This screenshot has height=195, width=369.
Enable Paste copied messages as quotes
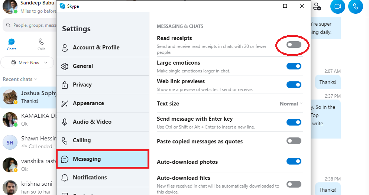pos(294,141)
